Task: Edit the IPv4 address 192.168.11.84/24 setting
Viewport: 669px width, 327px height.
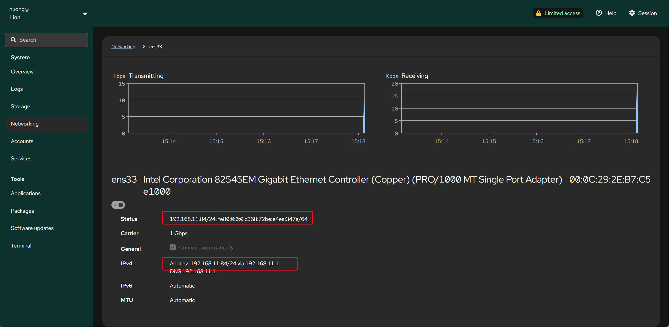Action: click(x=224, y=263)
